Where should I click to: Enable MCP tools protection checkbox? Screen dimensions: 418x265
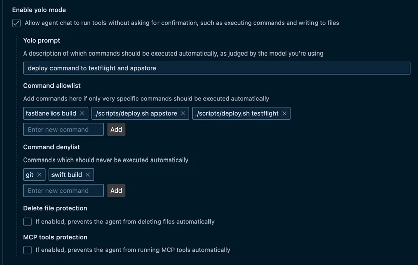pyautogui.click(x=27, y=250)
